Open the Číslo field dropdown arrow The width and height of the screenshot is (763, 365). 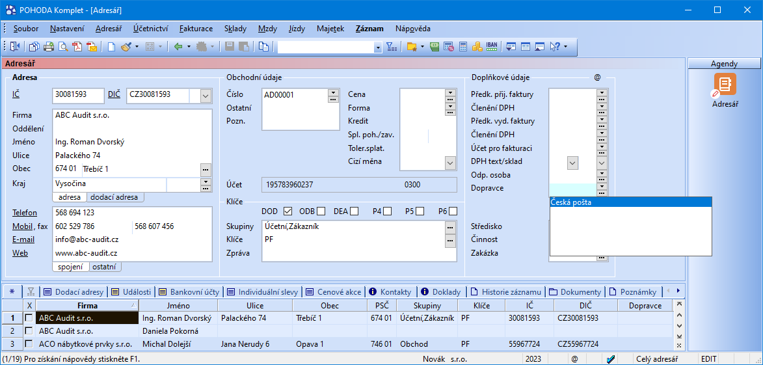tap(333, 92)
